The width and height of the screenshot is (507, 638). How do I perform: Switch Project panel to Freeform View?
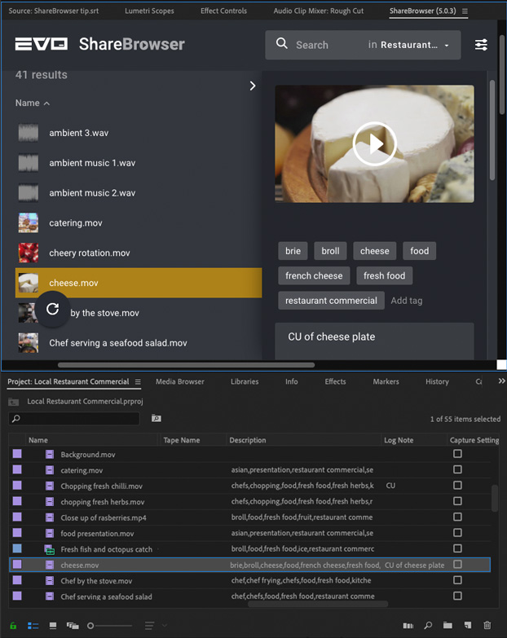73,626
